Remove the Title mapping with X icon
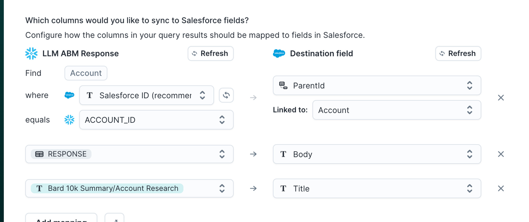This screenshot has height=222, width=529. [x=501, y=188]
